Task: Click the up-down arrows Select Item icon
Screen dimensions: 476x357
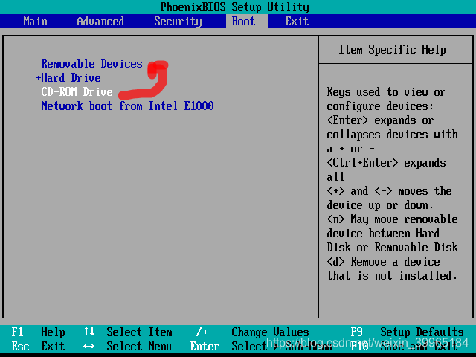Action: [89, 332]
